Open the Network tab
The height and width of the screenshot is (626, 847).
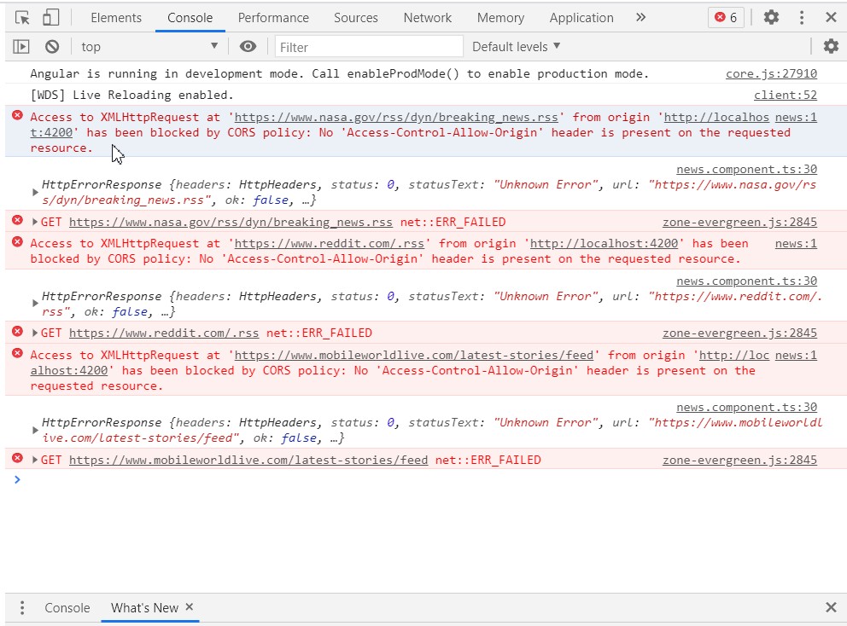(x=427, y=18)
